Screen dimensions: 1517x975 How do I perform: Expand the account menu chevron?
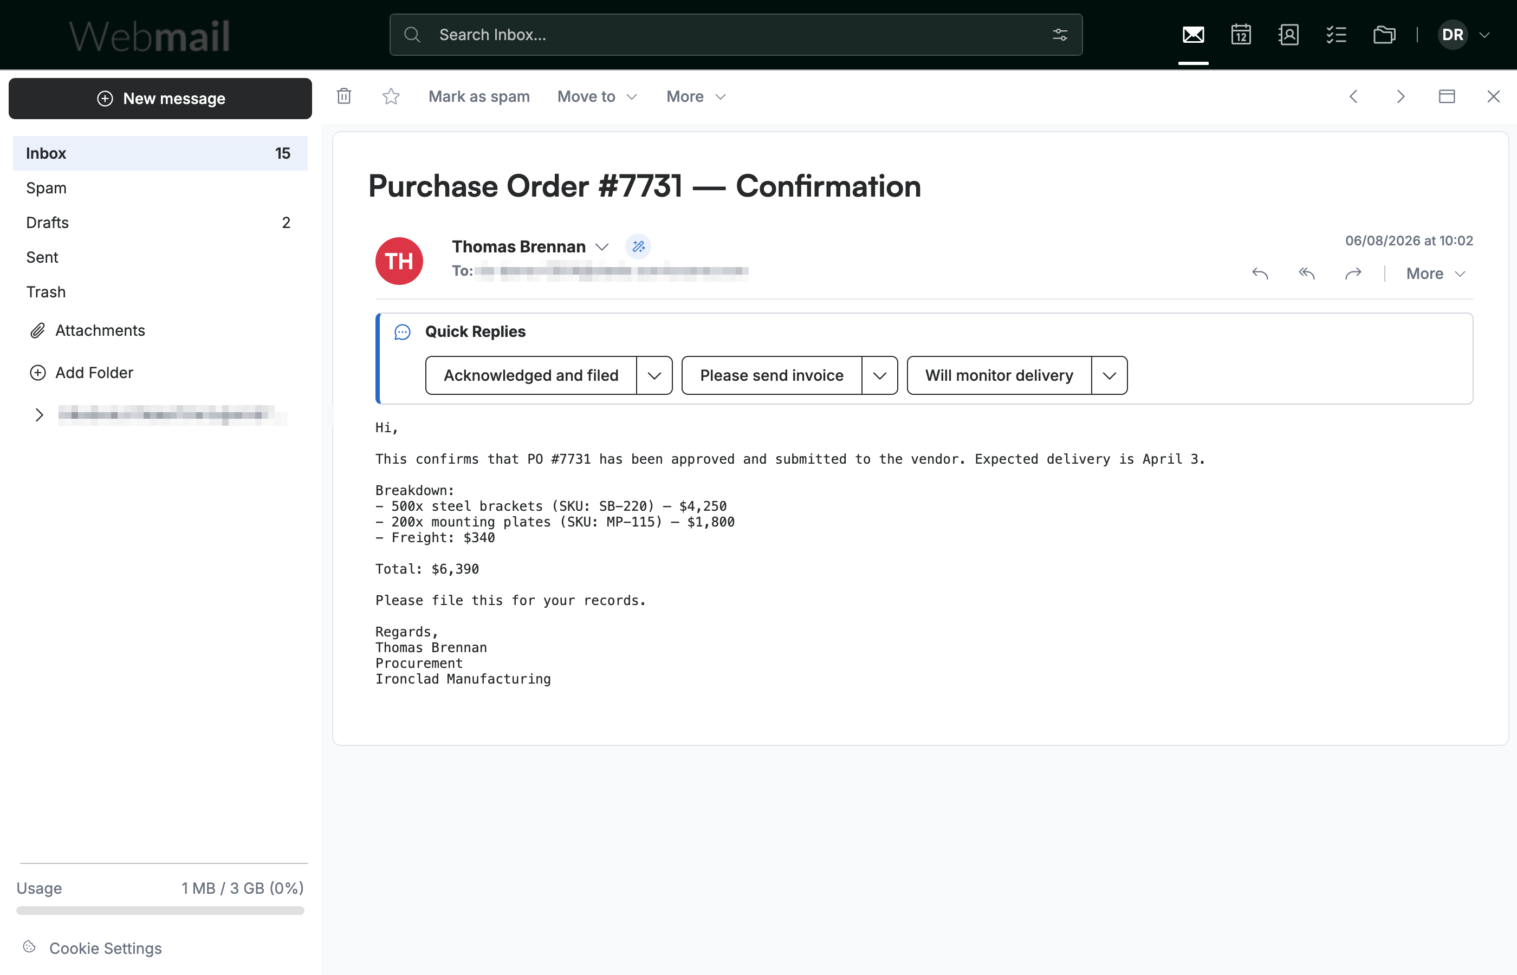pos(1484,35)
